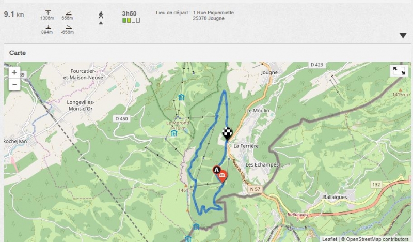The height and width of the screenshot is (242, 413).
Task: Zoom out on the map
Action: pyautogui.click(x=14, y=85)
